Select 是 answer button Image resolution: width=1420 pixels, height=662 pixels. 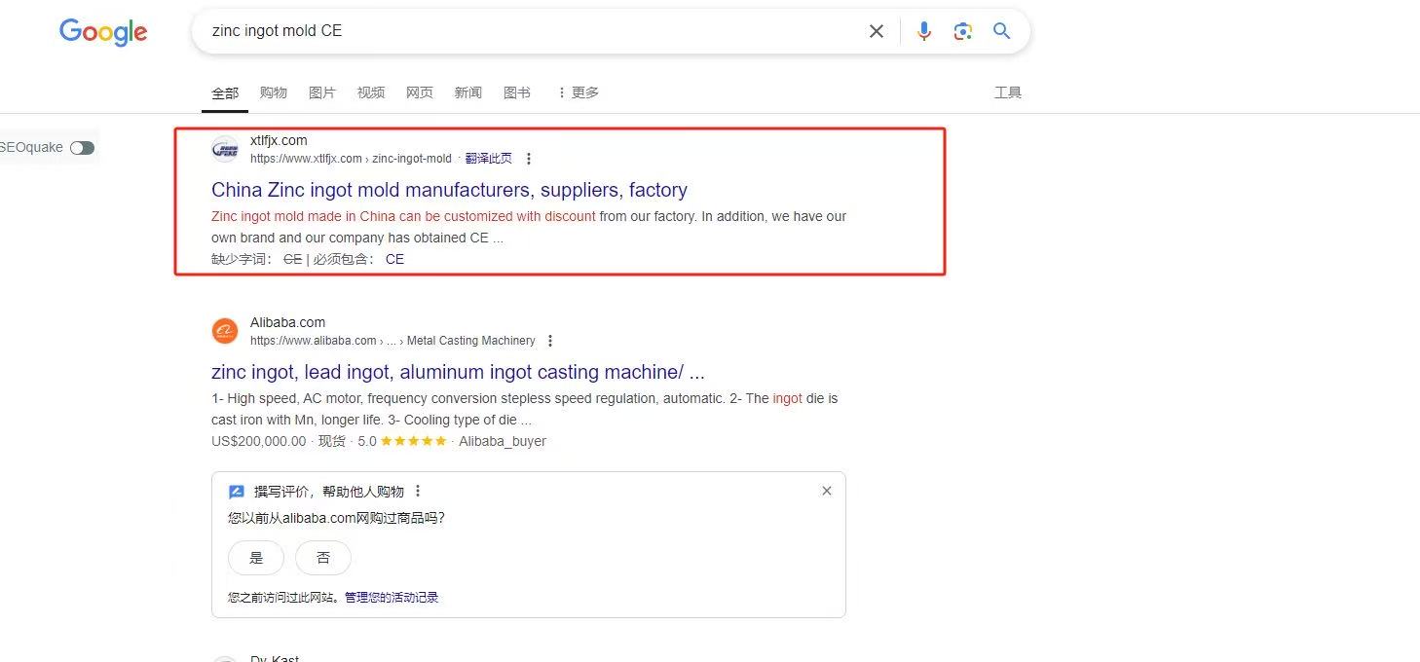coord(256,558)
